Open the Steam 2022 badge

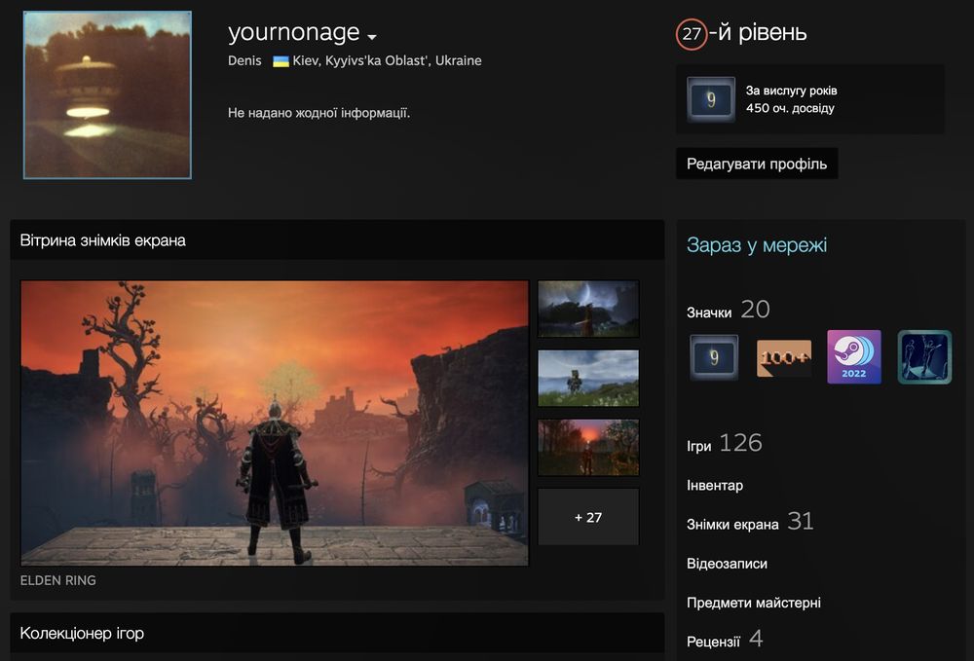click(853, 357)
